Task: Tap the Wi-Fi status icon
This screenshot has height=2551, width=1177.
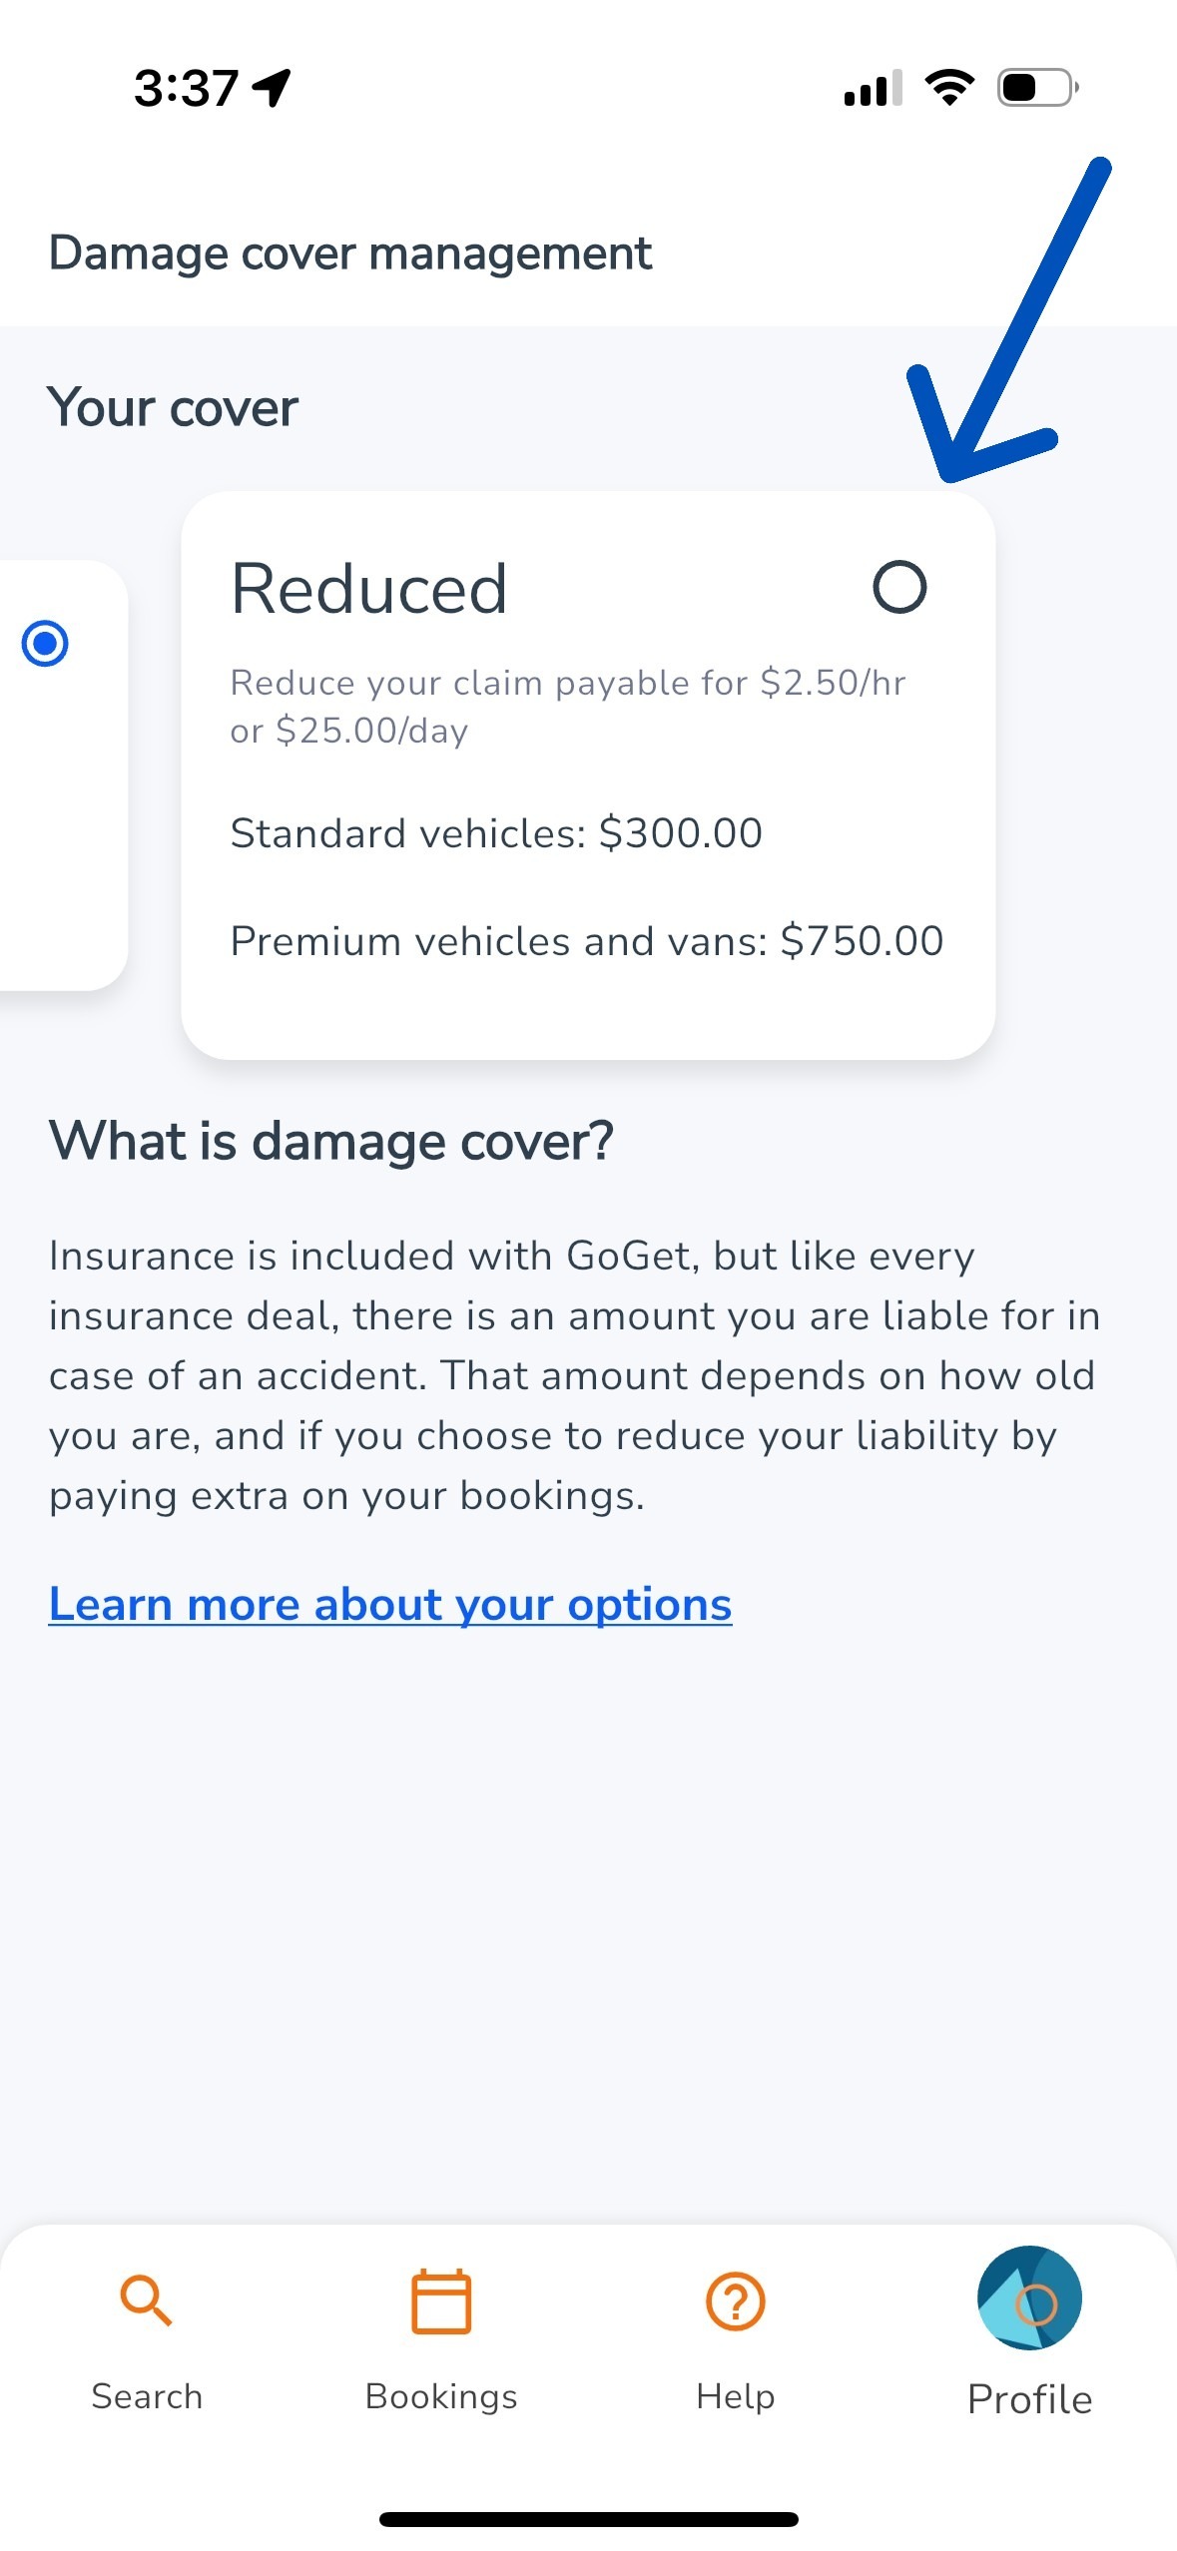Action: pos(950,88)
